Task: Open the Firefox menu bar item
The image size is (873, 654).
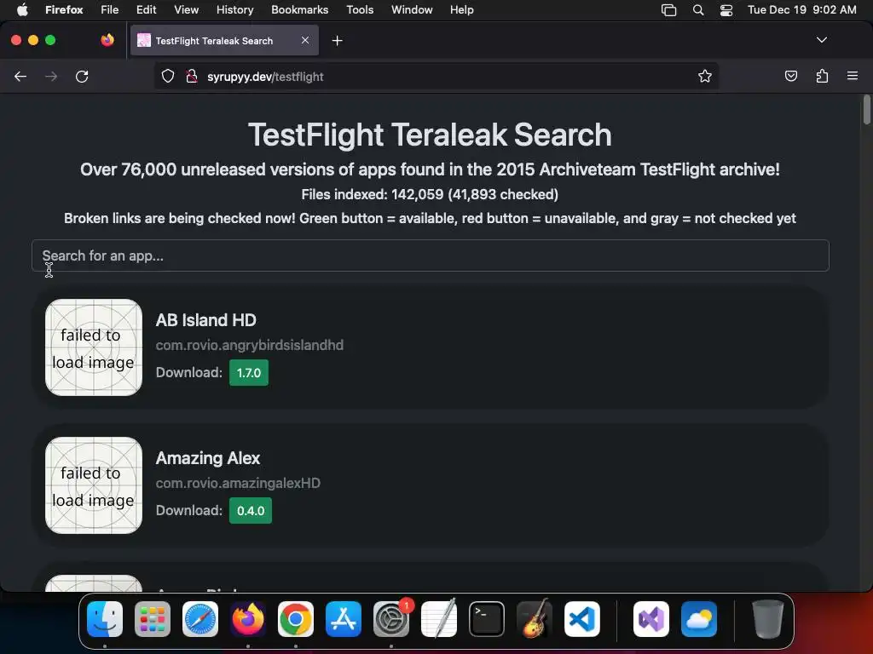Action: point(64,10)
